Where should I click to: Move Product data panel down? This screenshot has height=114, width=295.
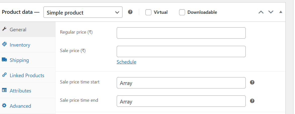click(271, 12)
